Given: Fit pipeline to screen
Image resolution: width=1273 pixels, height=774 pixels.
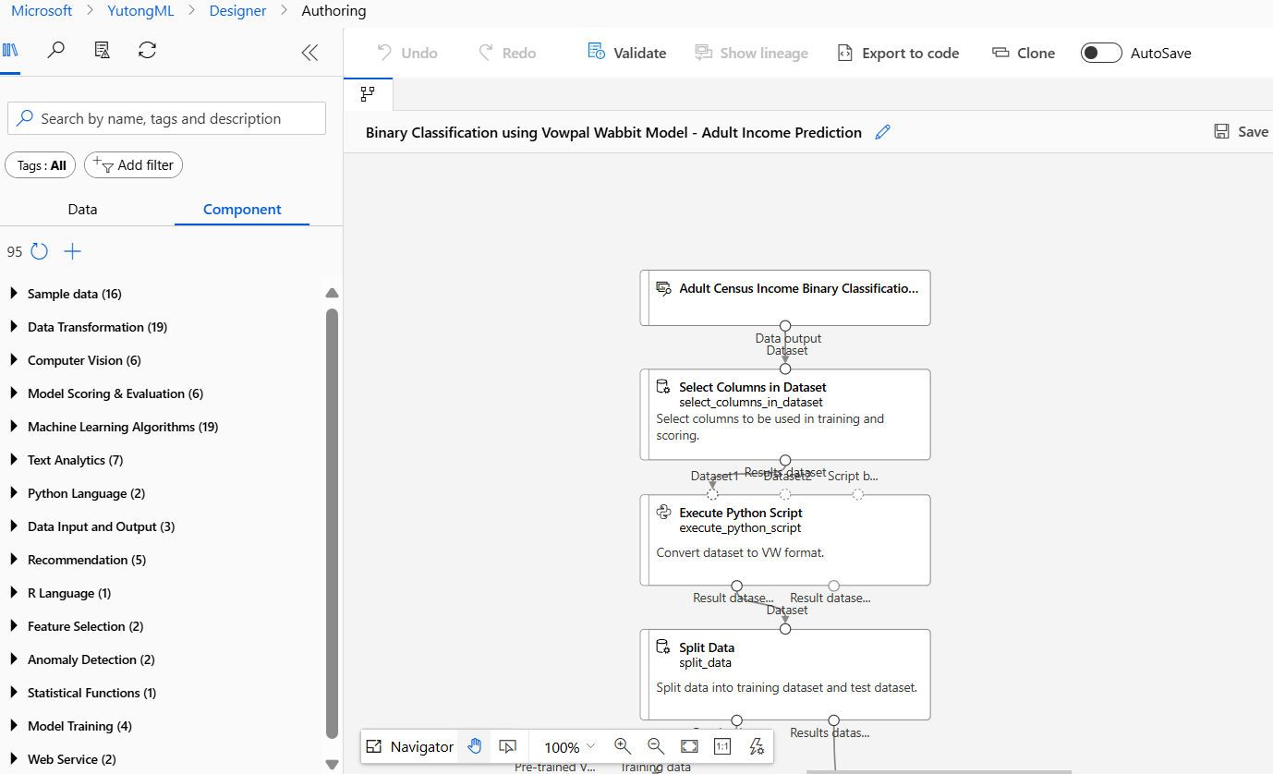Looking at the screenshot, I should pos(689,746).
